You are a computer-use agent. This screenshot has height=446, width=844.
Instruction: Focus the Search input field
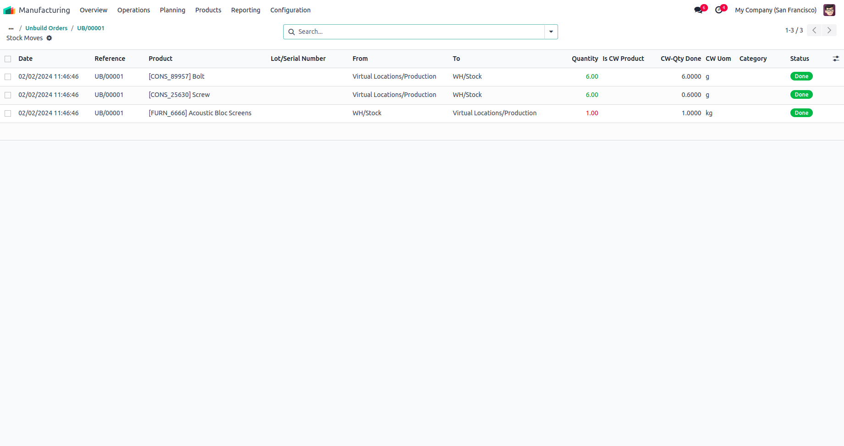[x=419, y=32]
